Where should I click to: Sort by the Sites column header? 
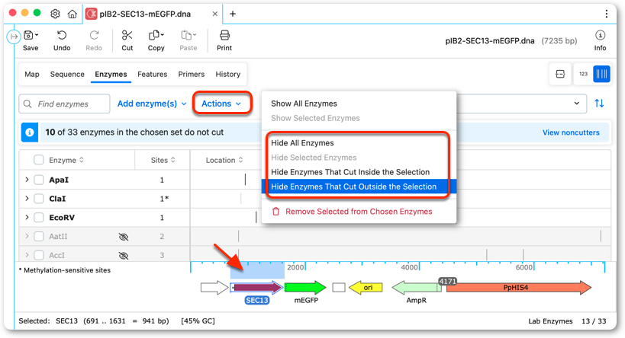pyautogui.click(x=163, y=160)
